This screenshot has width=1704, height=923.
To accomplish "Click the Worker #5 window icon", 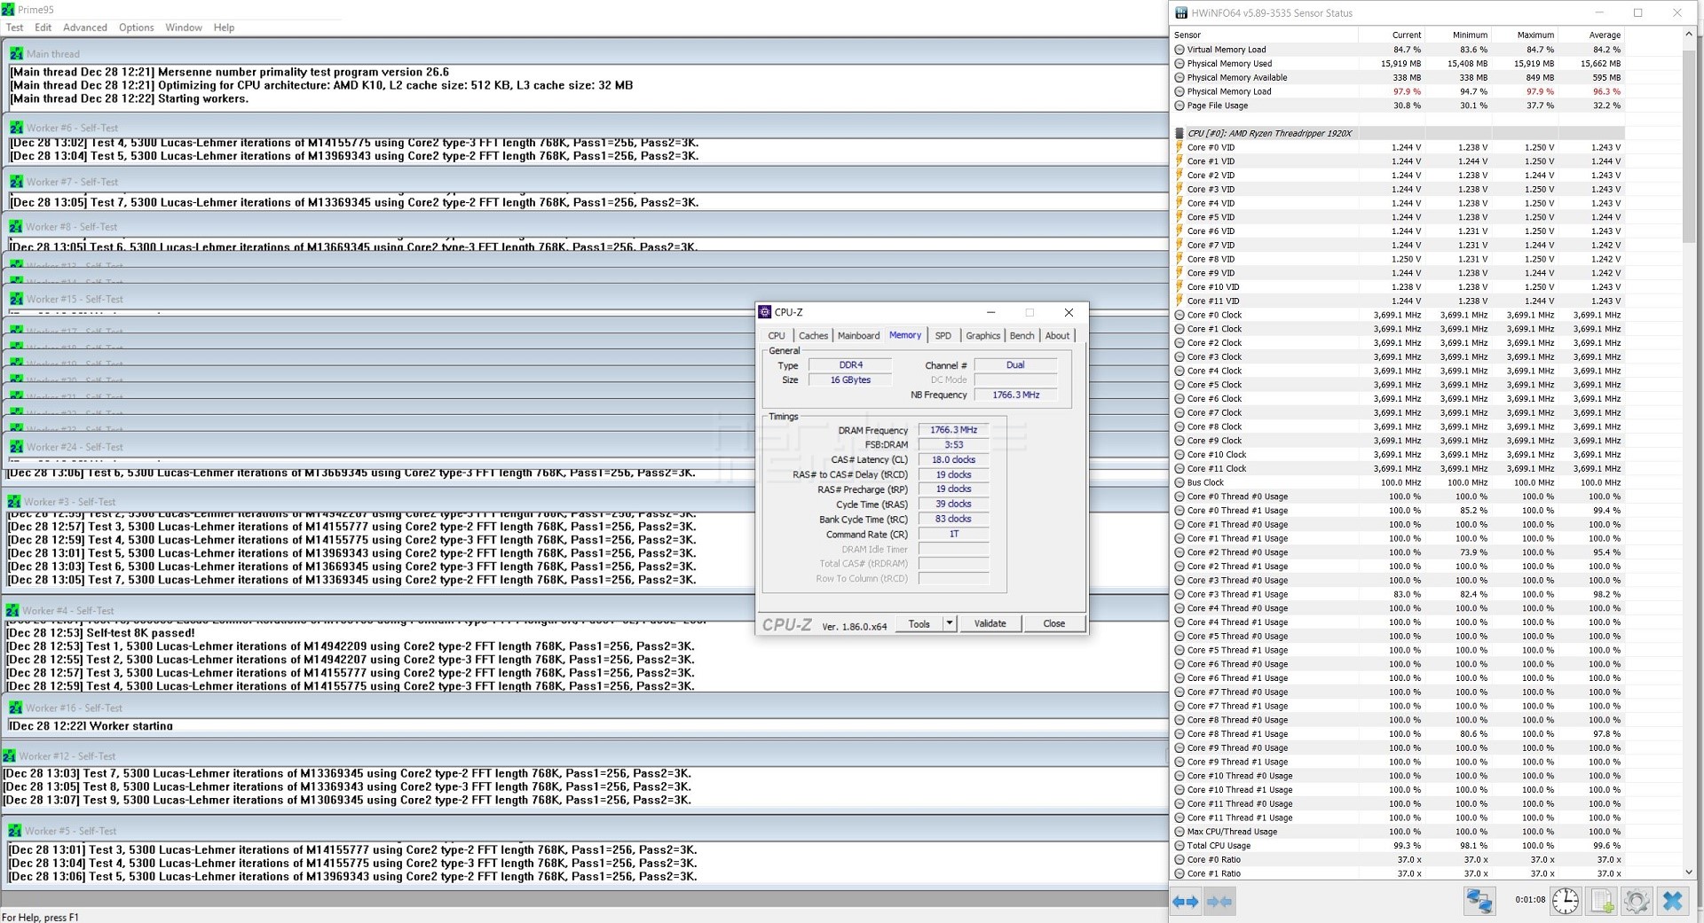I will tap(14, 831).
